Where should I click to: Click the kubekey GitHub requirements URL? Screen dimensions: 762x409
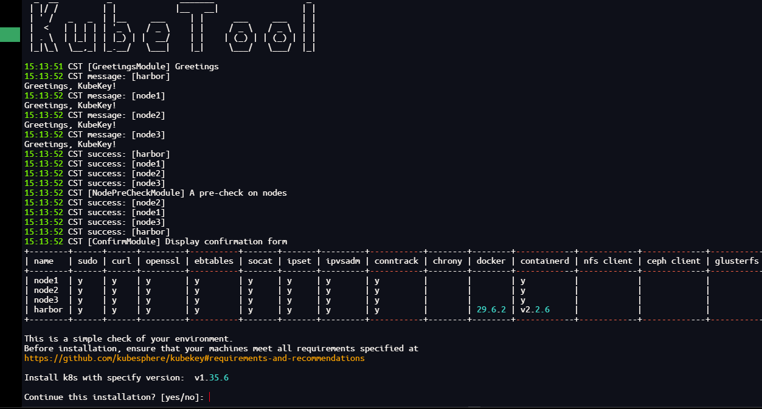click(x=195, y=359)
